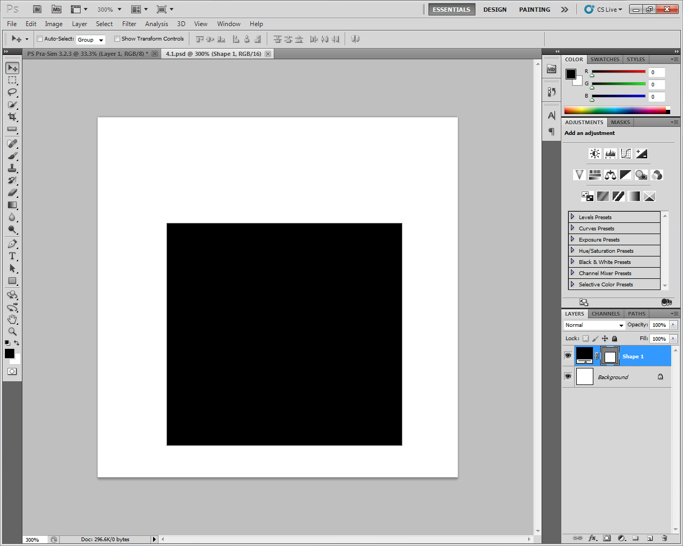
Task: Click the color spectrum ramp
Action: point(615,110)
